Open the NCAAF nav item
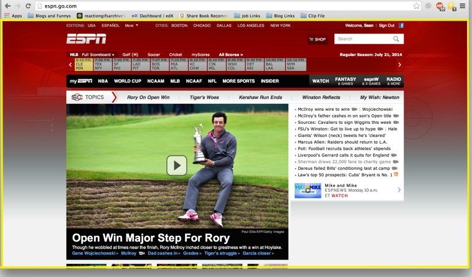This screenshot has height=277, width=472. click(x=194, y=81)
